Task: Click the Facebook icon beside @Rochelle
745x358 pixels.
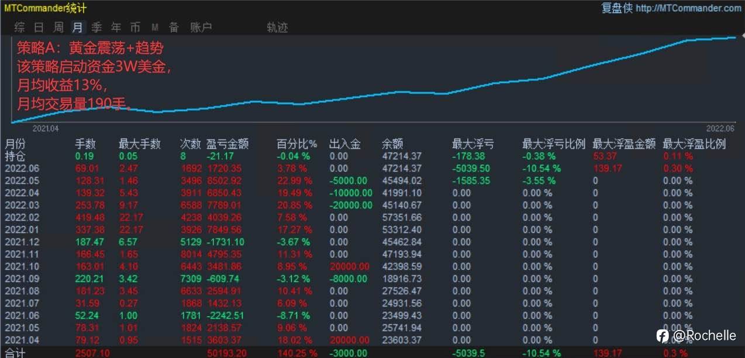Action: pos(663,335)
